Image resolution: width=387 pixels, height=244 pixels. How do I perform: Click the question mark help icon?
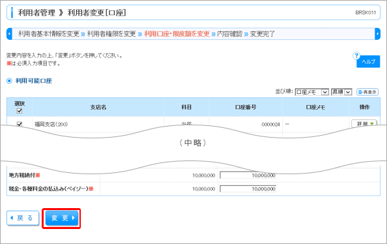pos(356,55)
